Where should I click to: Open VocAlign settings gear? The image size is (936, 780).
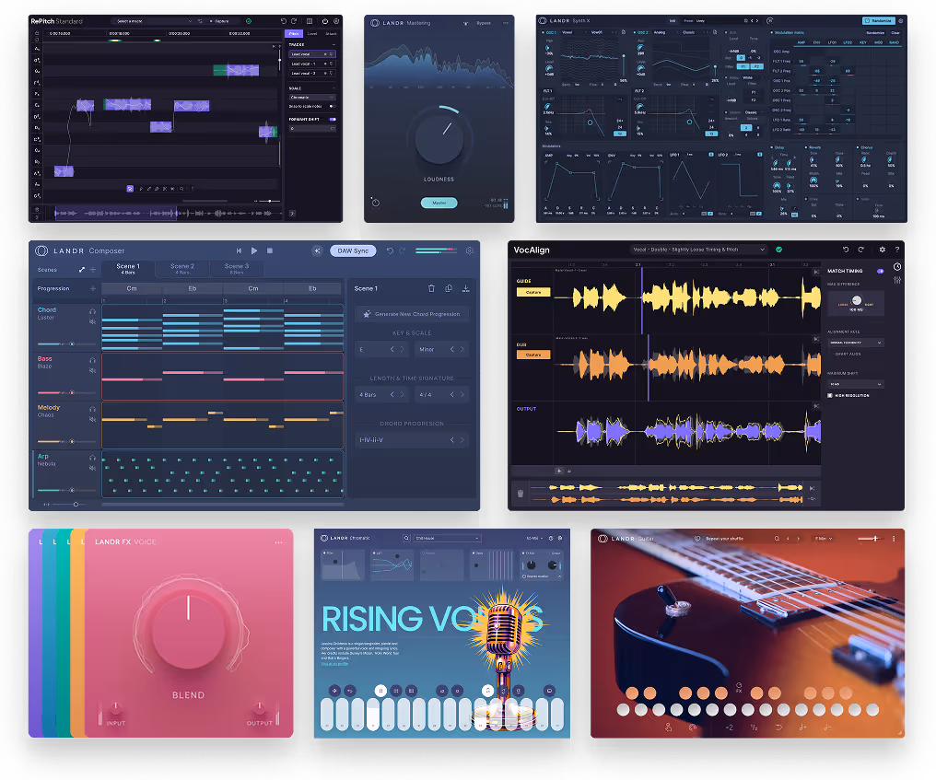click(x=883, y=250)
